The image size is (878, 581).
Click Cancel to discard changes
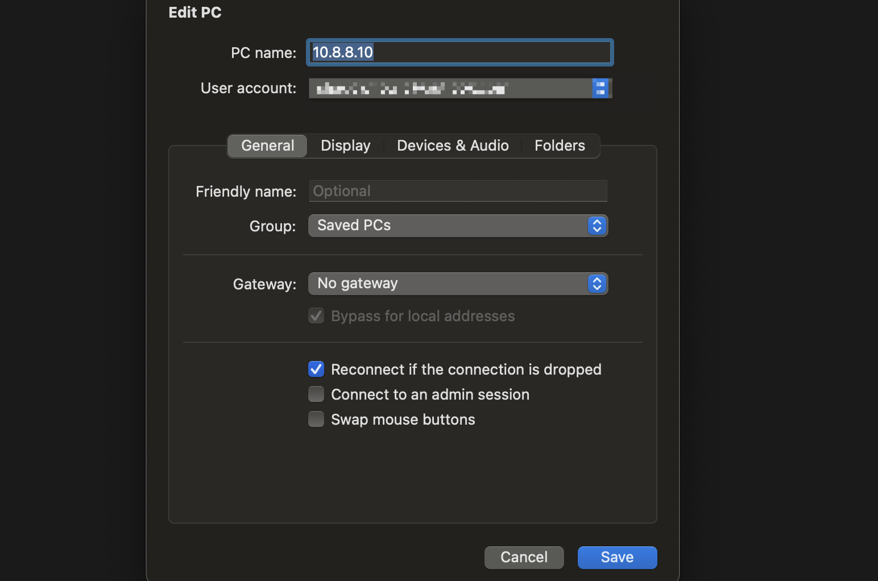pyautogui.click(x=524, y=557)
